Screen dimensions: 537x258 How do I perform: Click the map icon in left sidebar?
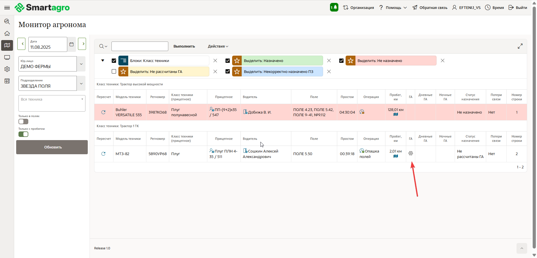coord(7,45)
